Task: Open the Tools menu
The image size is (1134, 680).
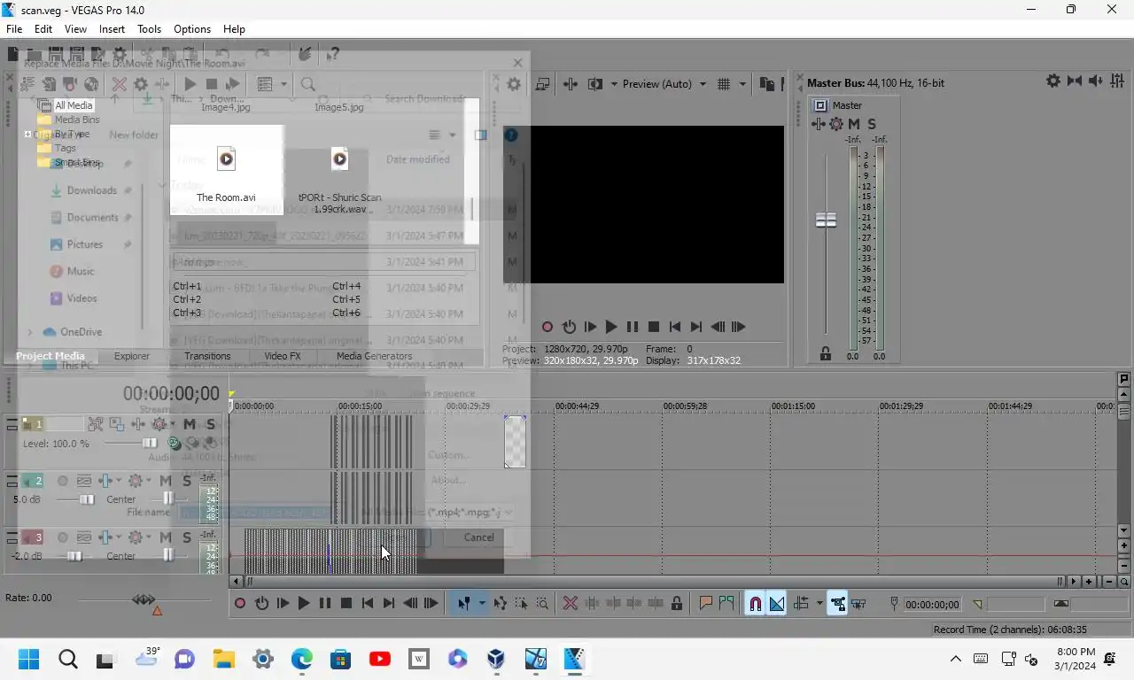Action: click(x=149, y=29)
